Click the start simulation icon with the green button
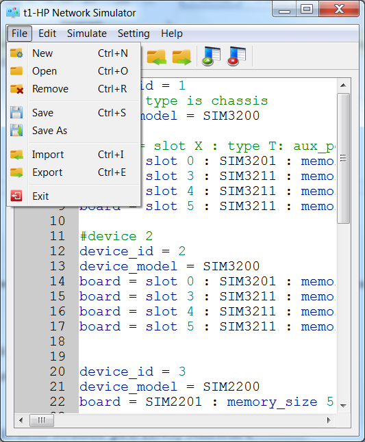The image size is (365, 442). point(212,56)
